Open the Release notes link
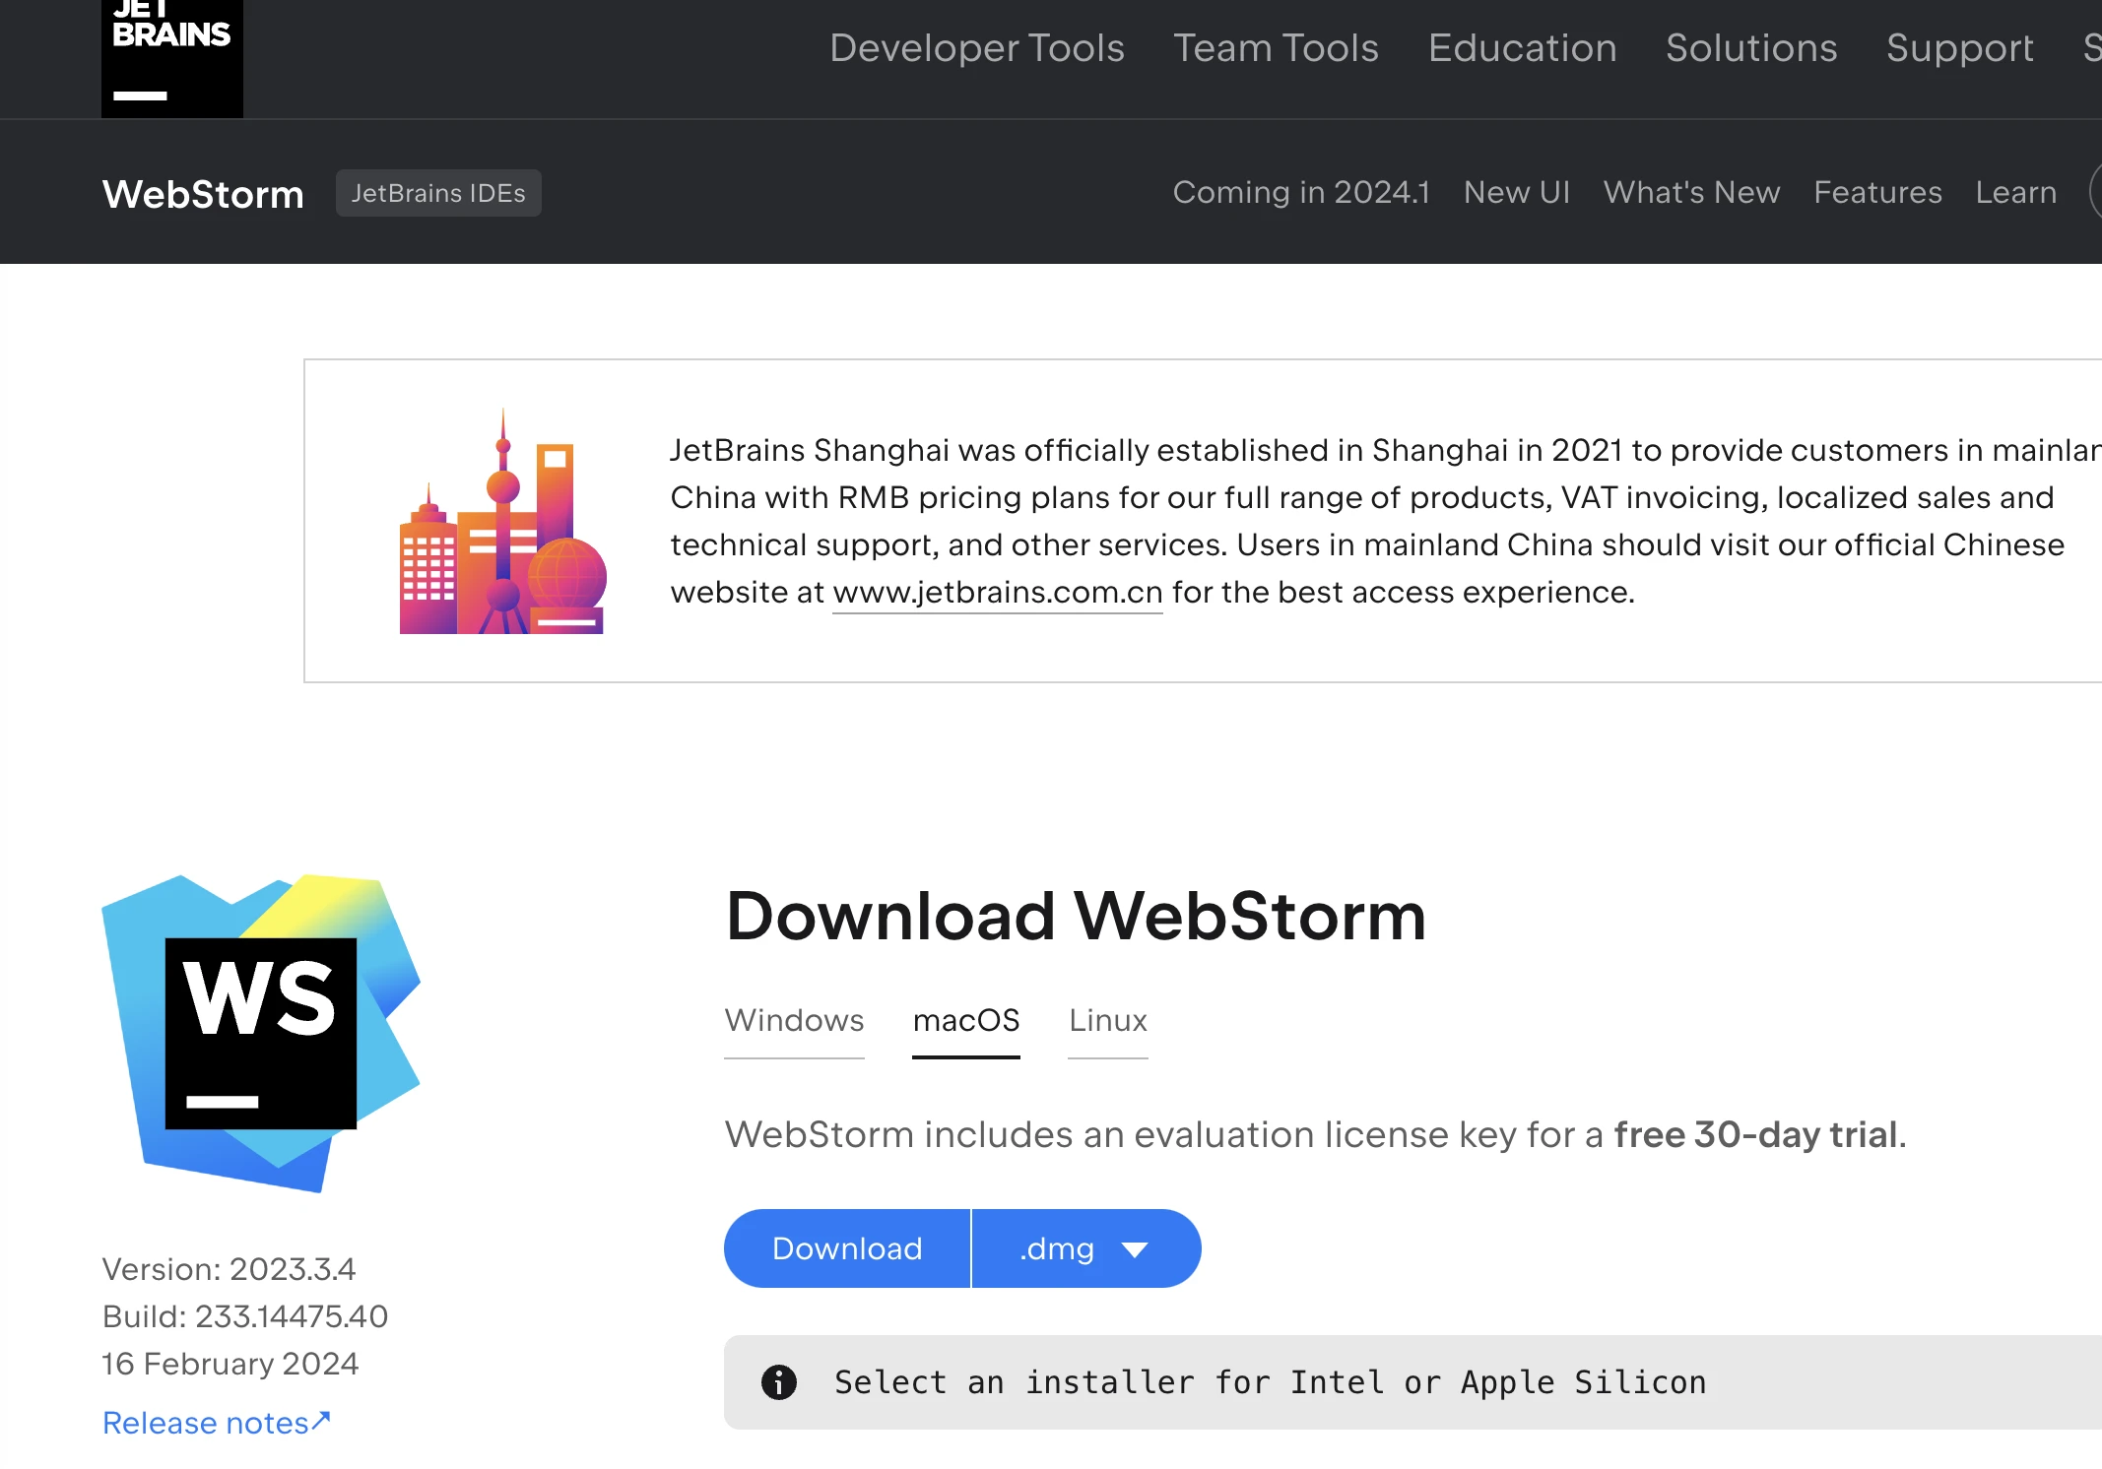 217,1423
